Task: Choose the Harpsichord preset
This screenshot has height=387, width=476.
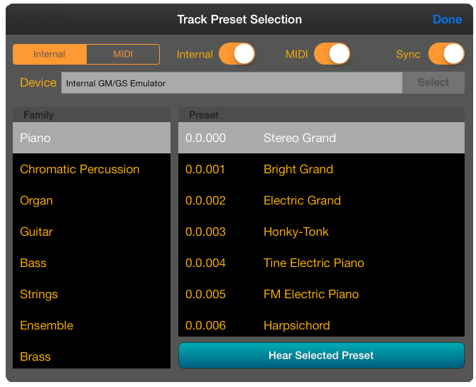Action: coord(321,325)
